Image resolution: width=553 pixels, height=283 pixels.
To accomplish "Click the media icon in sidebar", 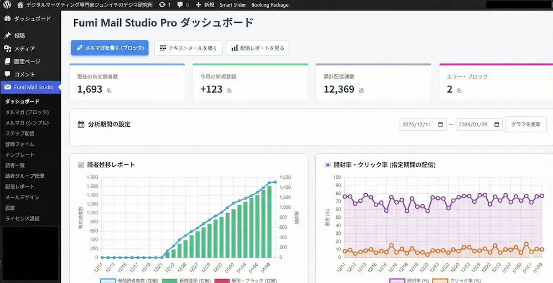I will tap(7, 49).
